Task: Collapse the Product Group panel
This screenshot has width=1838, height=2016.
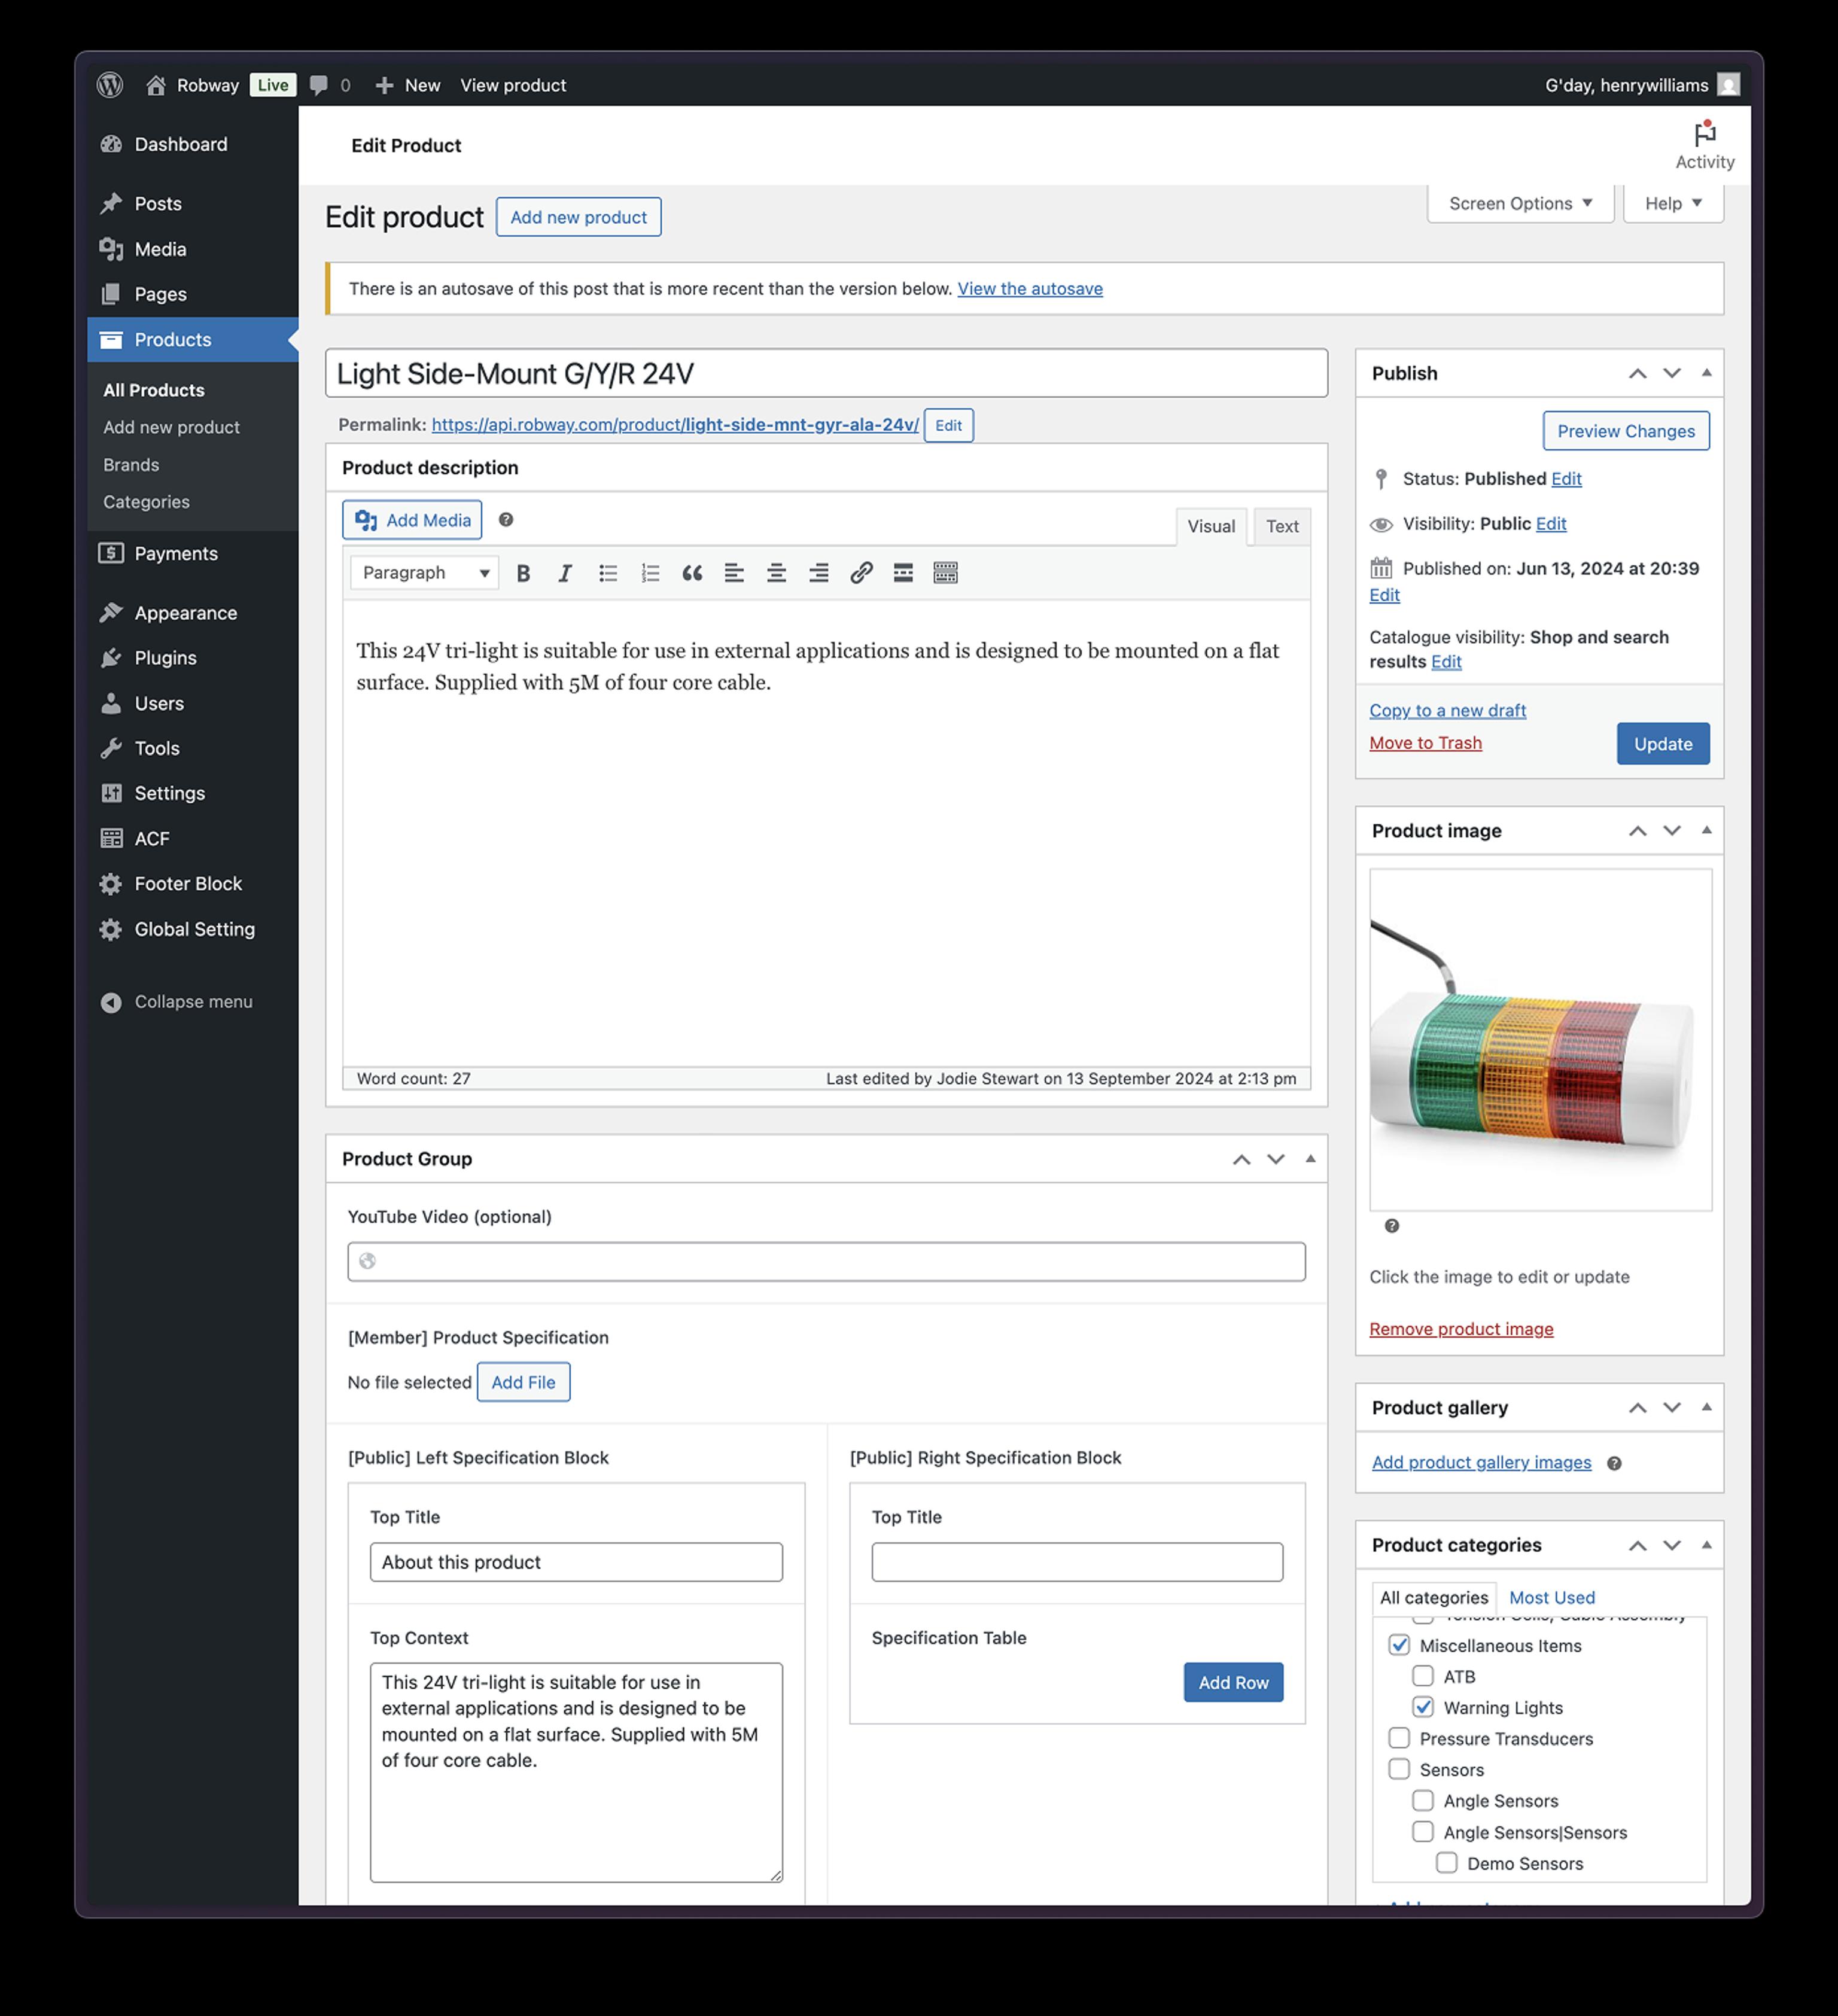Action: [x=1310, y=1159]
